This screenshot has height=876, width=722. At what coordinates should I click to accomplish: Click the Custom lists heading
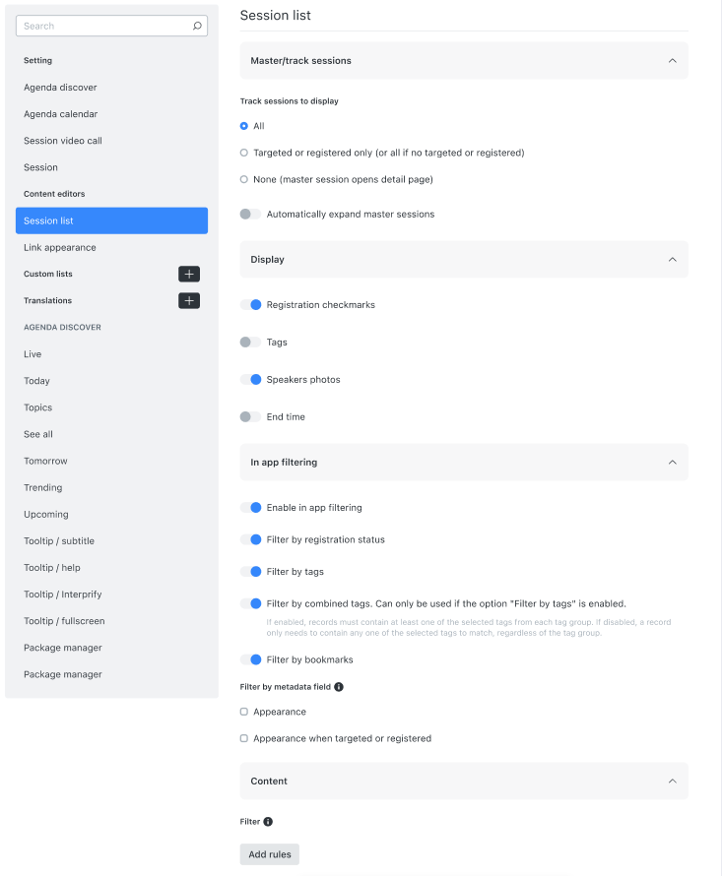click(x=48, y=274)
